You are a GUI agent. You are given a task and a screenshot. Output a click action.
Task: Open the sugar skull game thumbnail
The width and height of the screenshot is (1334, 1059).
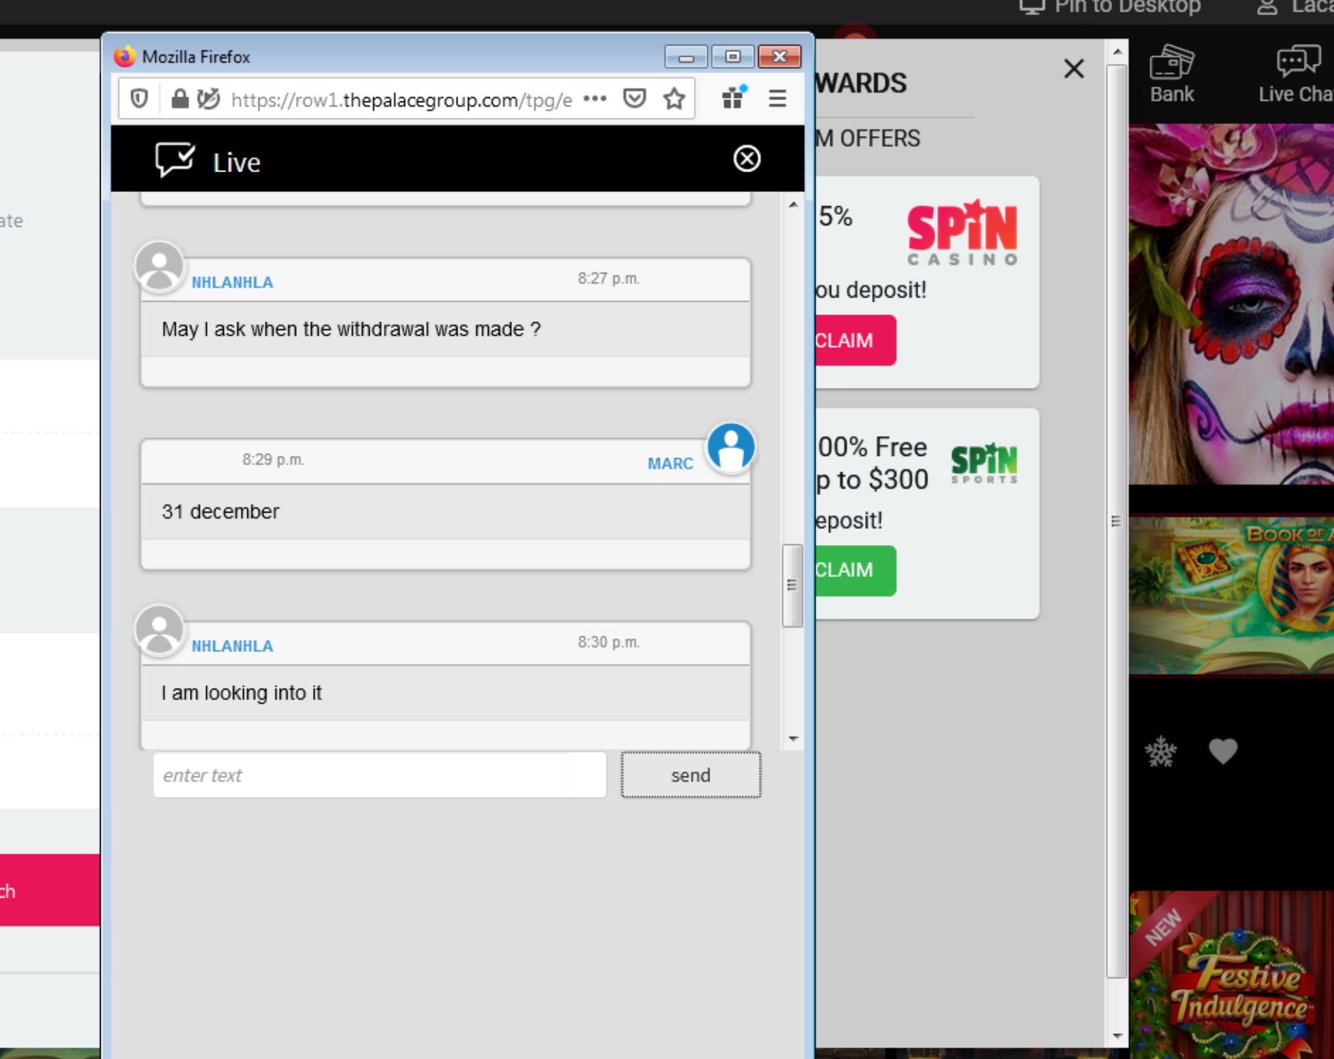[1231, 304]
